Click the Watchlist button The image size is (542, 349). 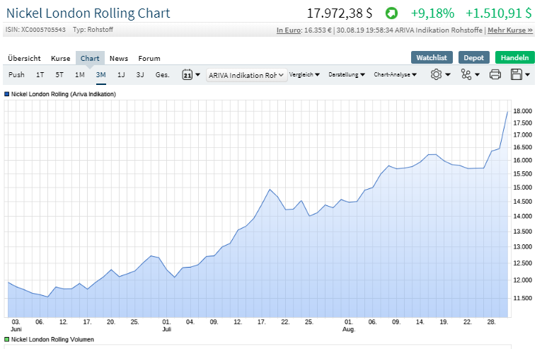point(432,57)
